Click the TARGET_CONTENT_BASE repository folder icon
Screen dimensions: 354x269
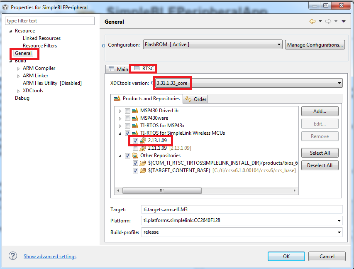click(x=143, y=170)
